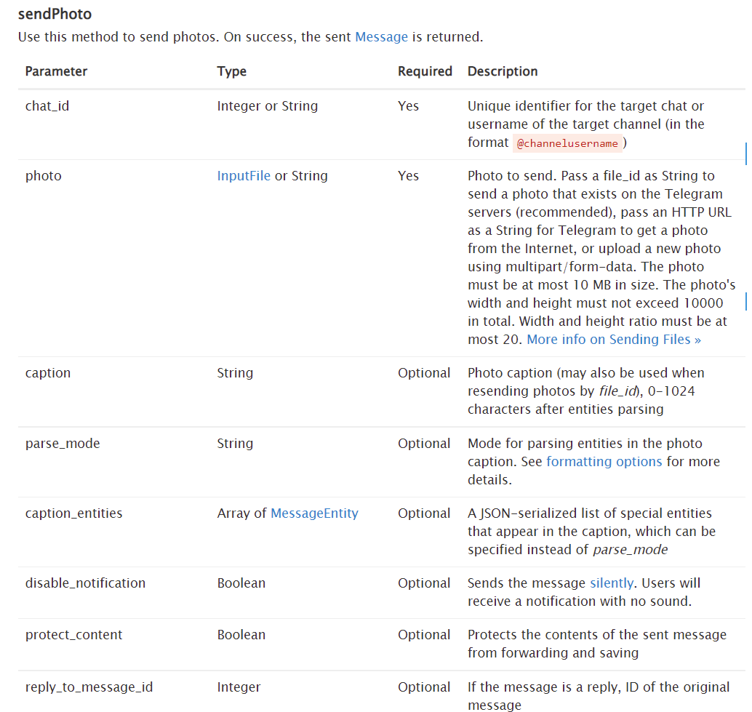752x712 pixels.
Task: Follow the formatting options link
Action: coord(604,462)
